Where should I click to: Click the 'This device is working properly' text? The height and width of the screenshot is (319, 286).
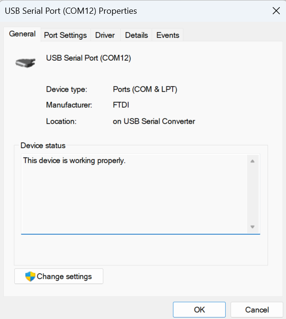(x=74, y=161)
